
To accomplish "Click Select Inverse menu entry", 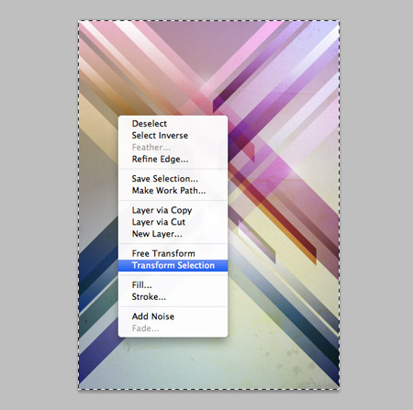I will [173, 136].
